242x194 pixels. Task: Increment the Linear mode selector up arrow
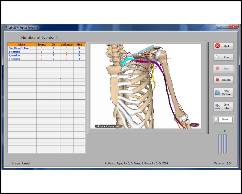tap(216, 118)
